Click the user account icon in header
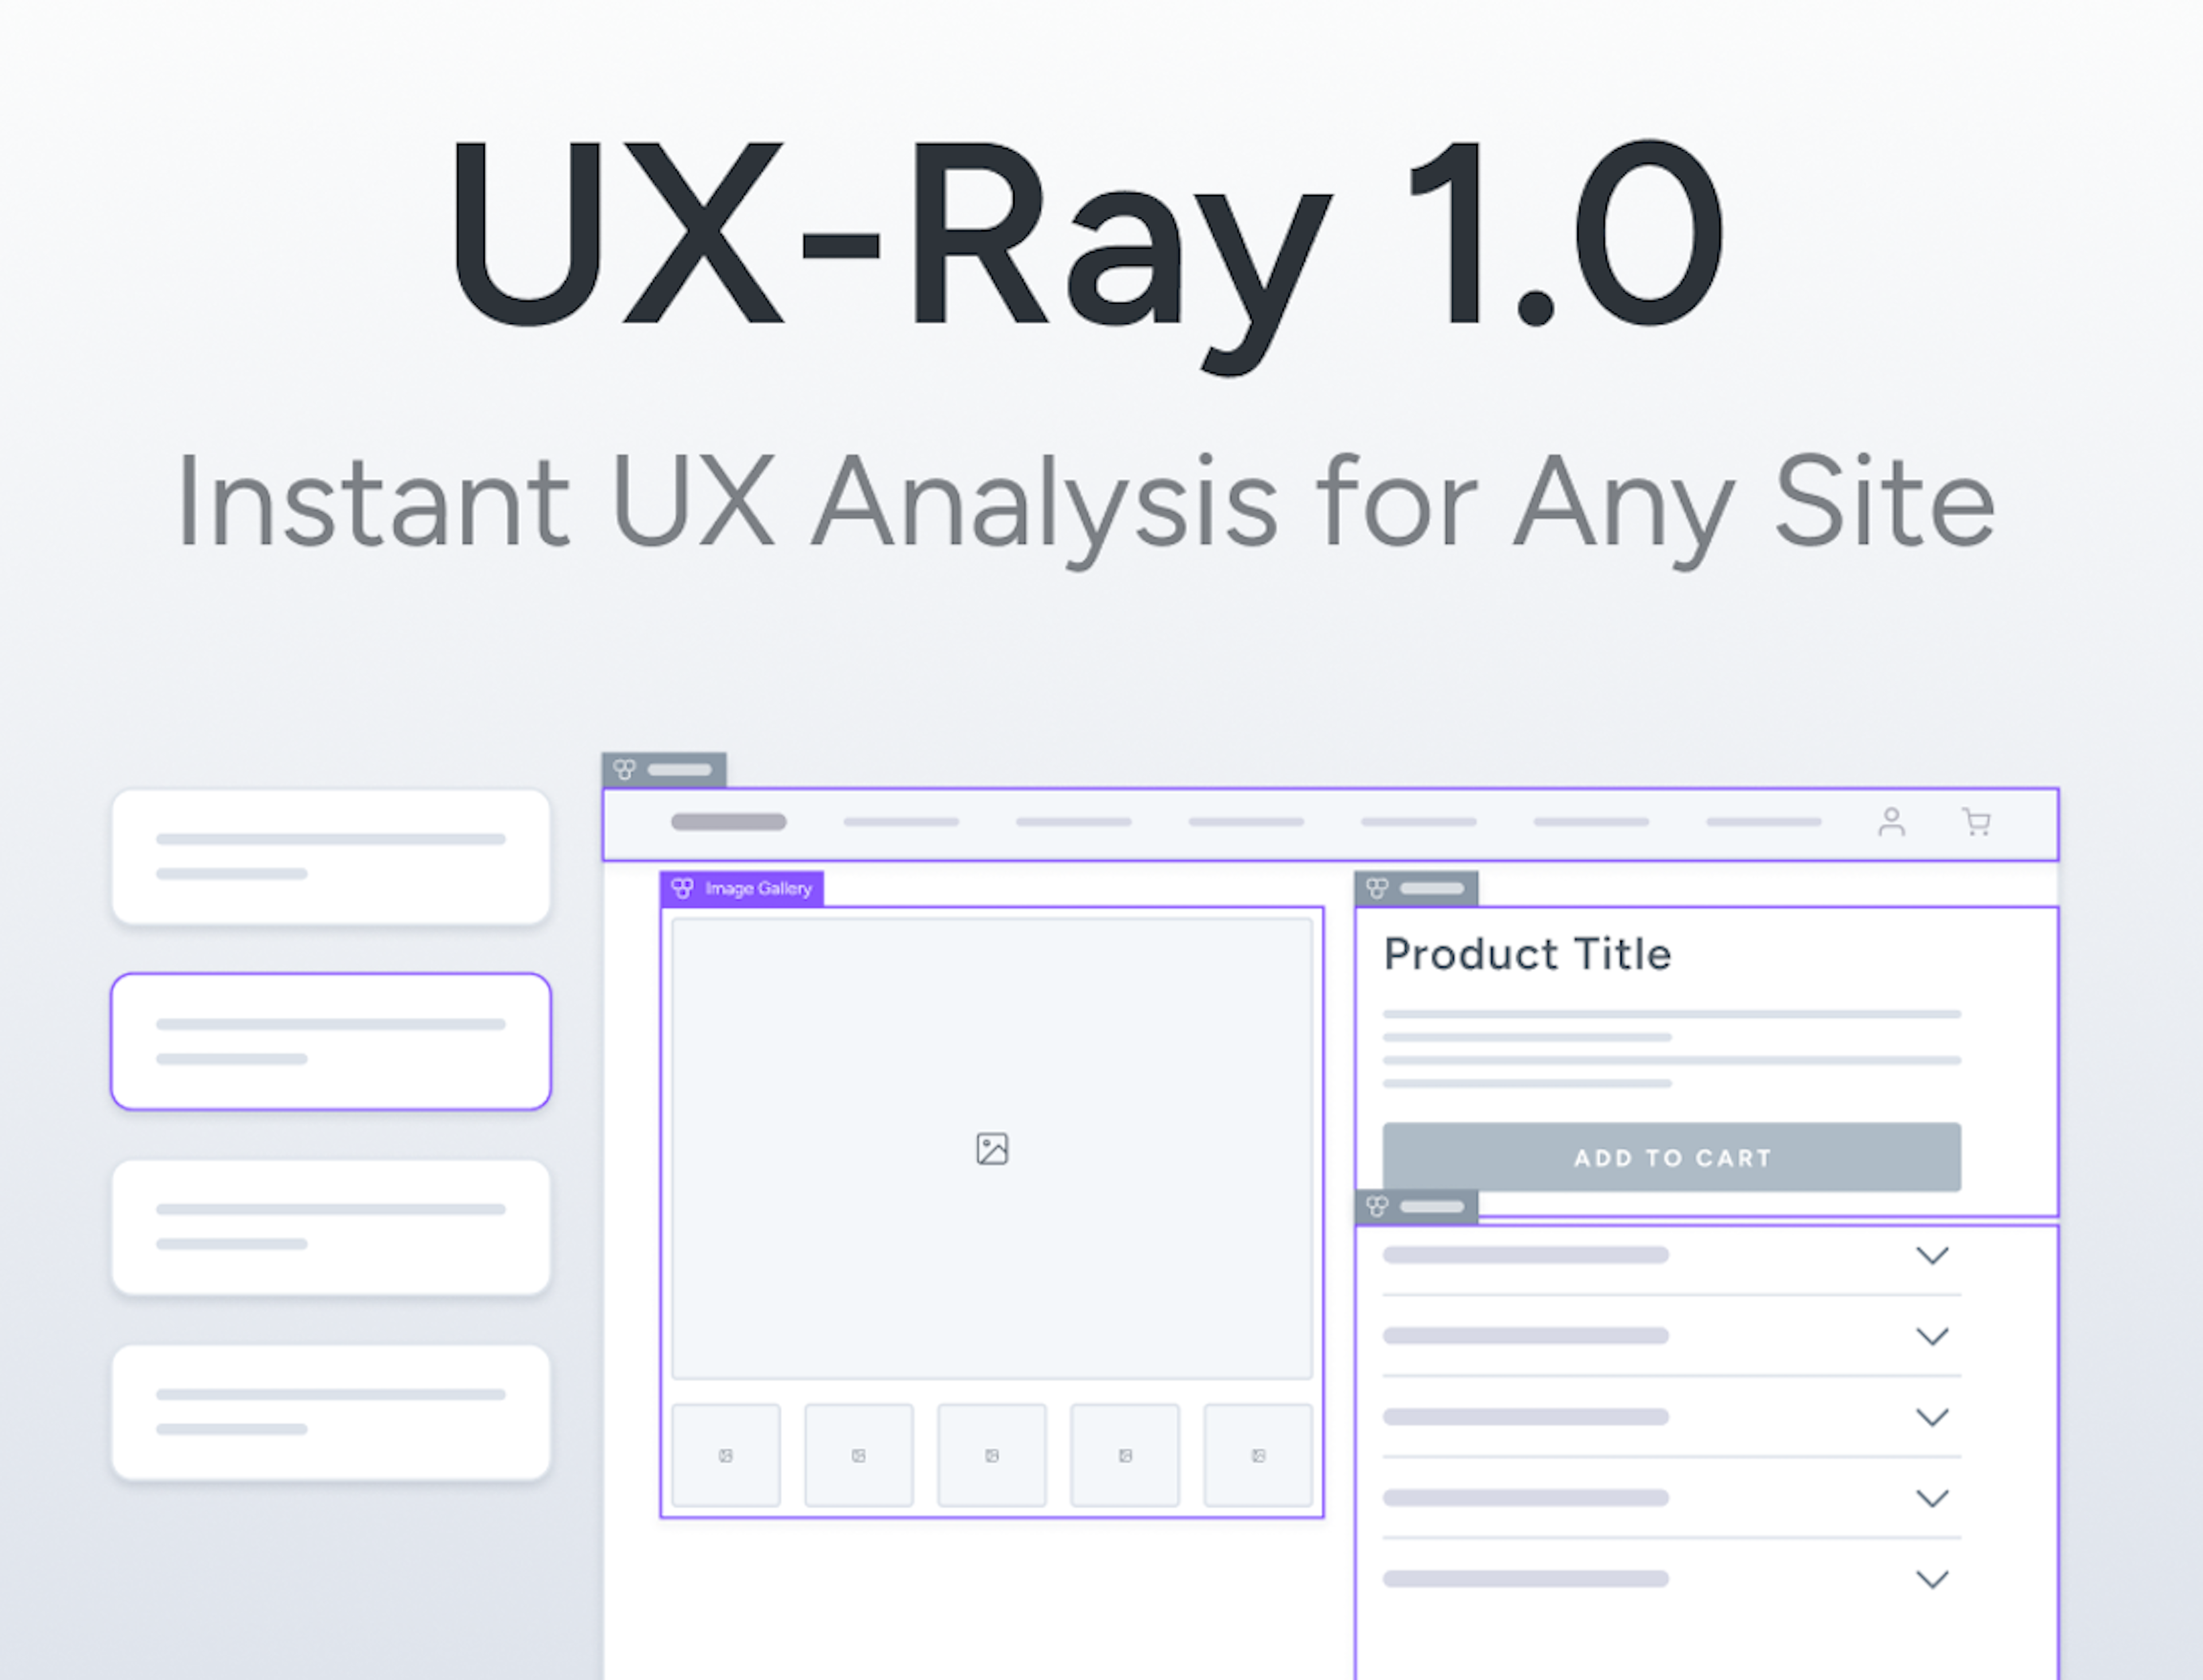The image size is (2203, 1680). pyautogui.click(x=1891, y=822)
